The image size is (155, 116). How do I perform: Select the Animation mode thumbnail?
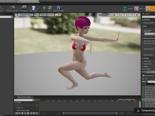click(148, 9)
